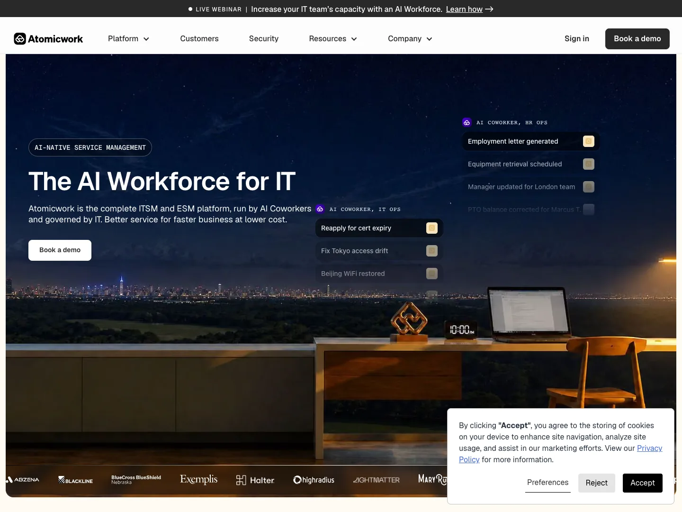Open cookie Preferences
The height and width of the screenshot is (512, 682).
547,483
